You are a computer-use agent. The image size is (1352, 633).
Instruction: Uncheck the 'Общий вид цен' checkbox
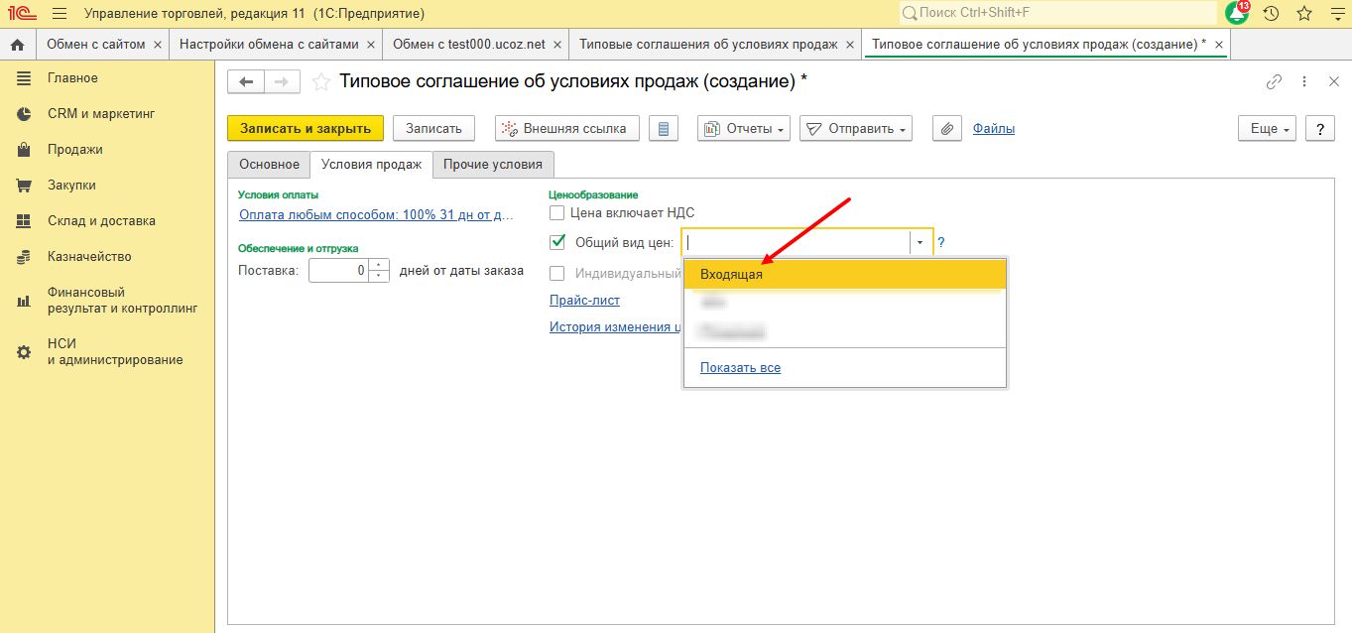click(557, 242)
